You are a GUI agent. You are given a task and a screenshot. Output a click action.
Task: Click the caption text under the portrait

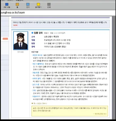[x=21, y=52]
